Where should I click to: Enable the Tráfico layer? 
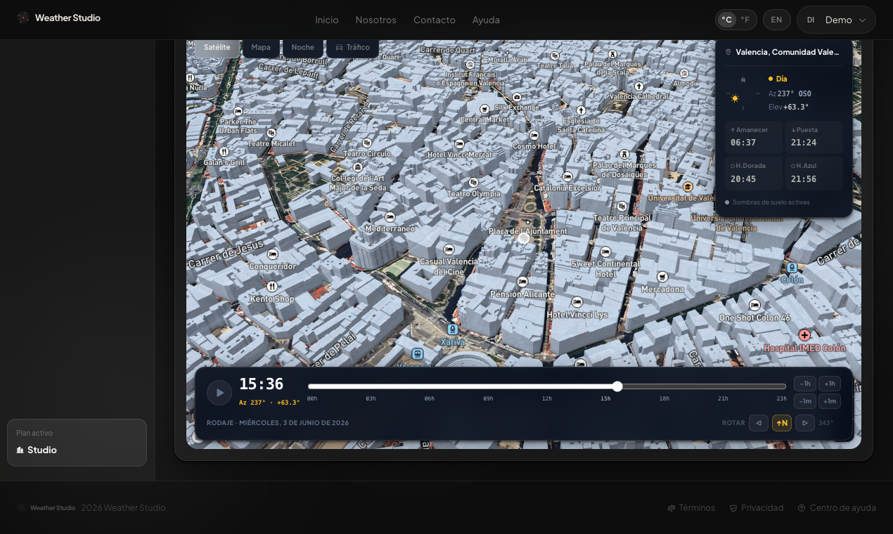click(352, 48)
